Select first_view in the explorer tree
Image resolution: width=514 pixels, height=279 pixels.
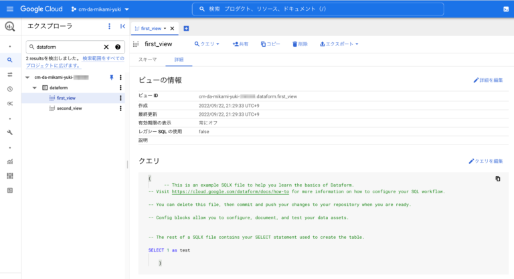66,98
